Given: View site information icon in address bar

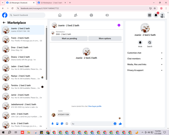Looking at the screenshot, I should [x=18, y=8].
